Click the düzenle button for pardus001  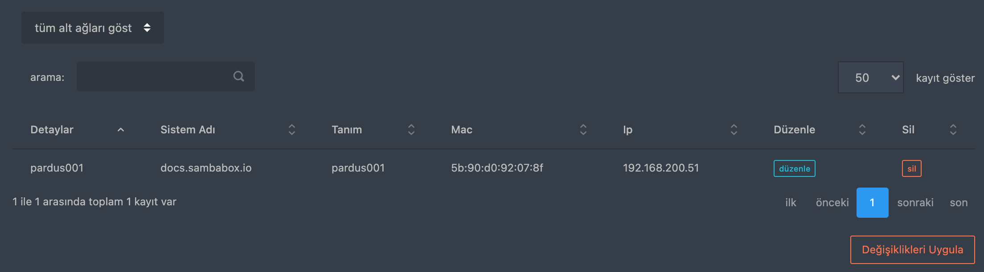(794, 168)
